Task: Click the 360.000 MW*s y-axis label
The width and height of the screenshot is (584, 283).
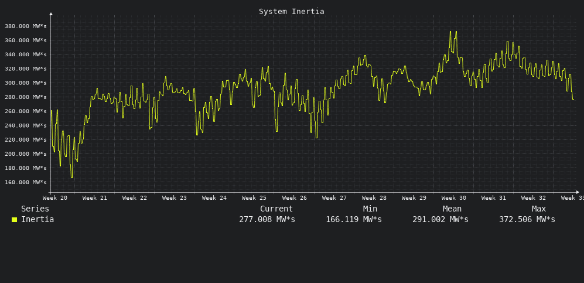Action: (x=26, y=40)
